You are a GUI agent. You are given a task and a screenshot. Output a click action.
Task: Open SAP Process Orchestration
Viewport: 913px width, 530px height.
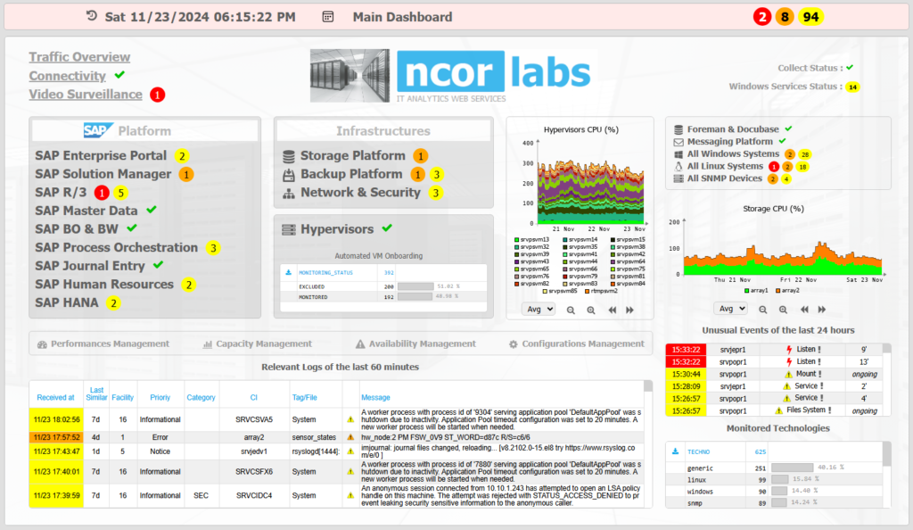tap(117, 247)
